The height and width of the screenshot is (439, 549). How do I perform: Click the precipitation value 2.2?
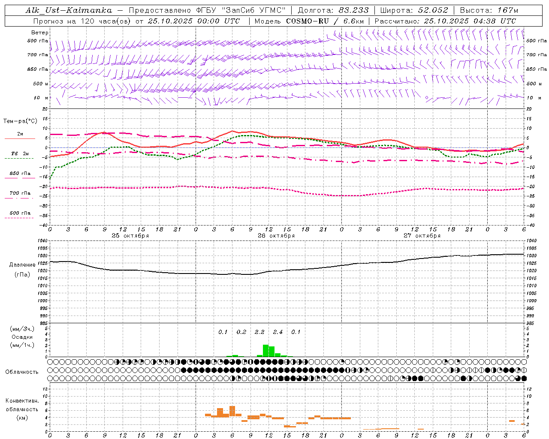tap(259, 332)
